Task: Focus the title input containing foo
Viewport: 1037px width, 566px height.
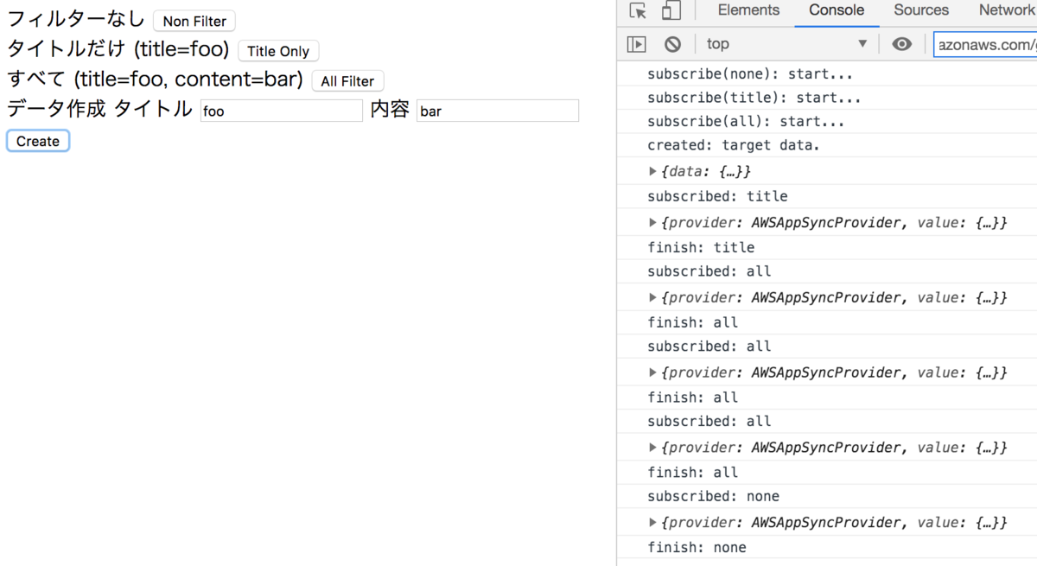Action: point(282,111)
